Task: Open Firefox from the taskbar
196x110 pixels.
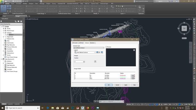Action: point(88,108)
